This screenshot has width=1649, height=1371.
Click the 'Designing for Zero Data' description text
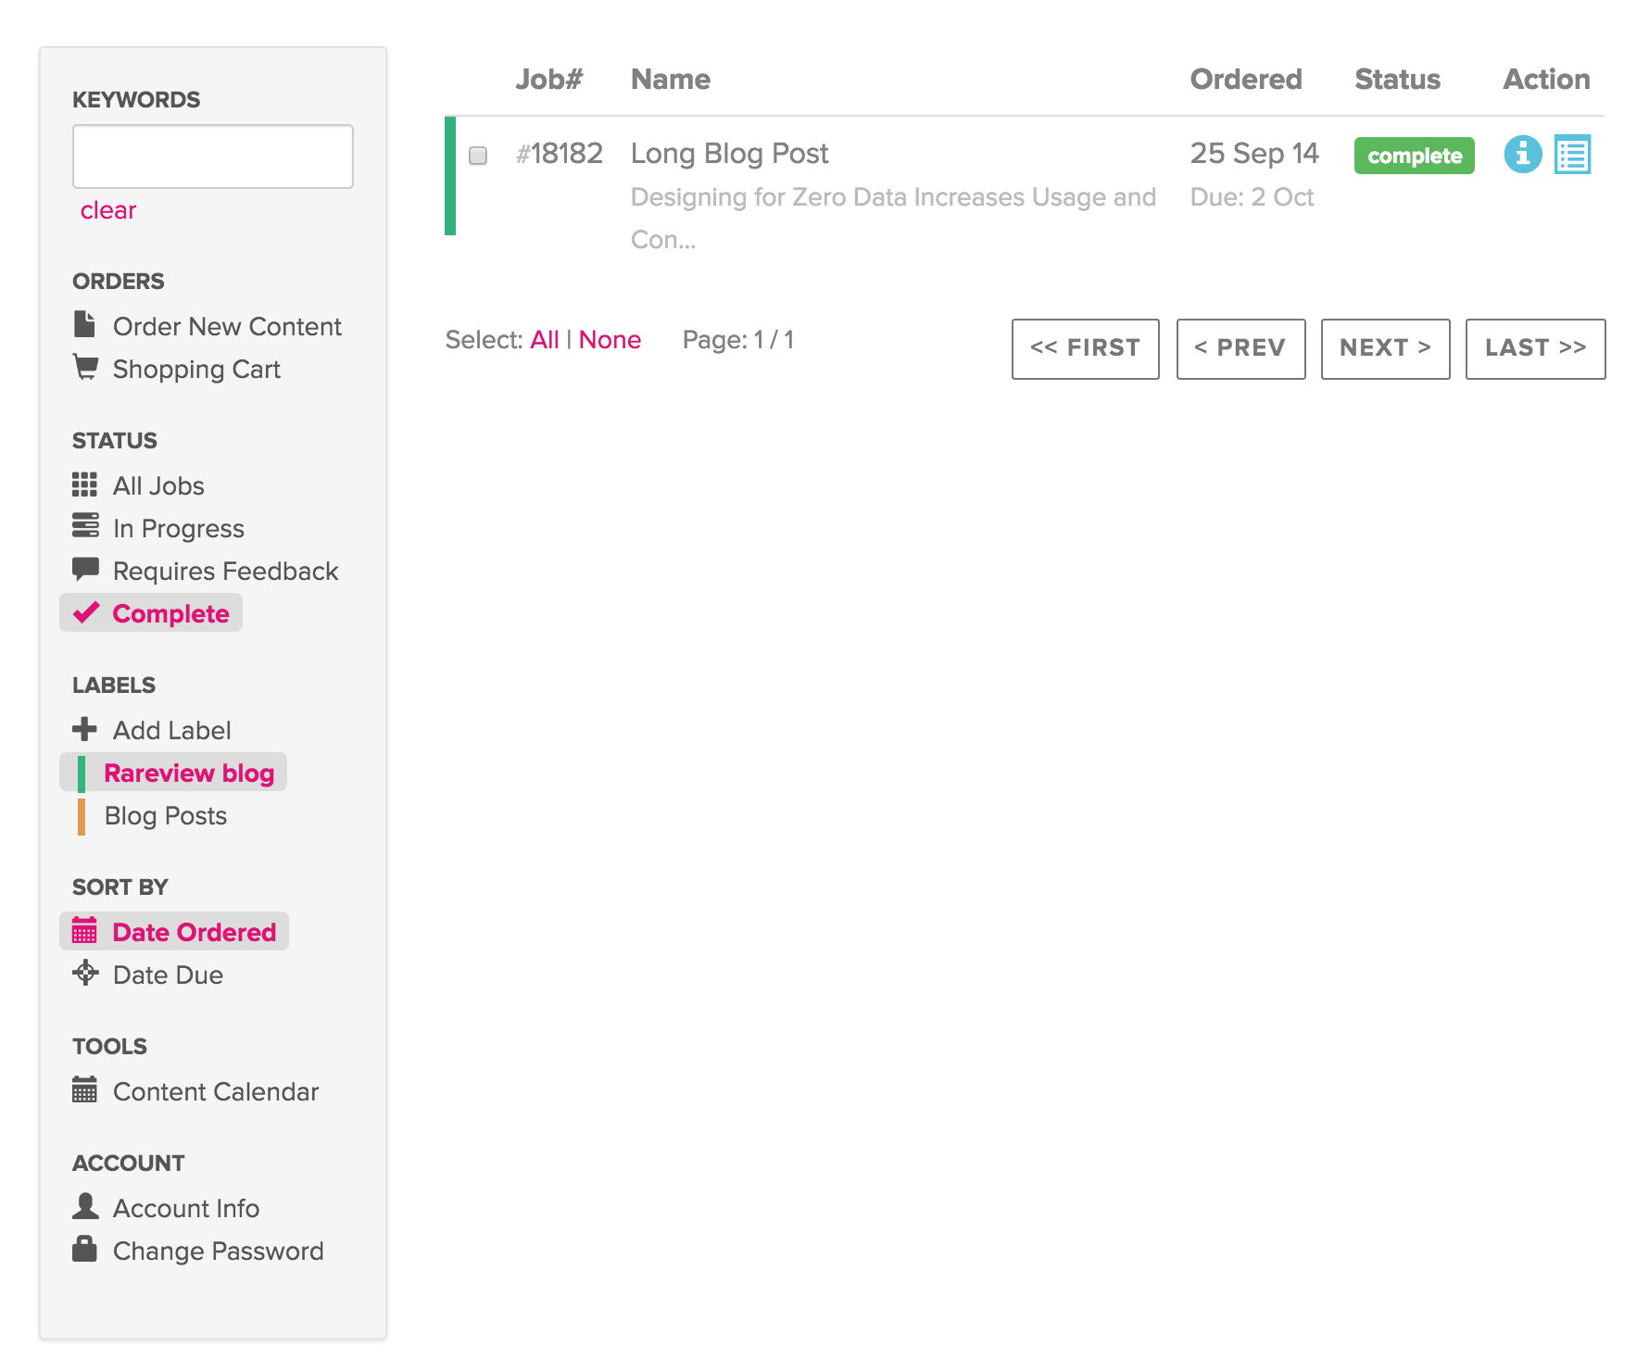tap(893, 219)
